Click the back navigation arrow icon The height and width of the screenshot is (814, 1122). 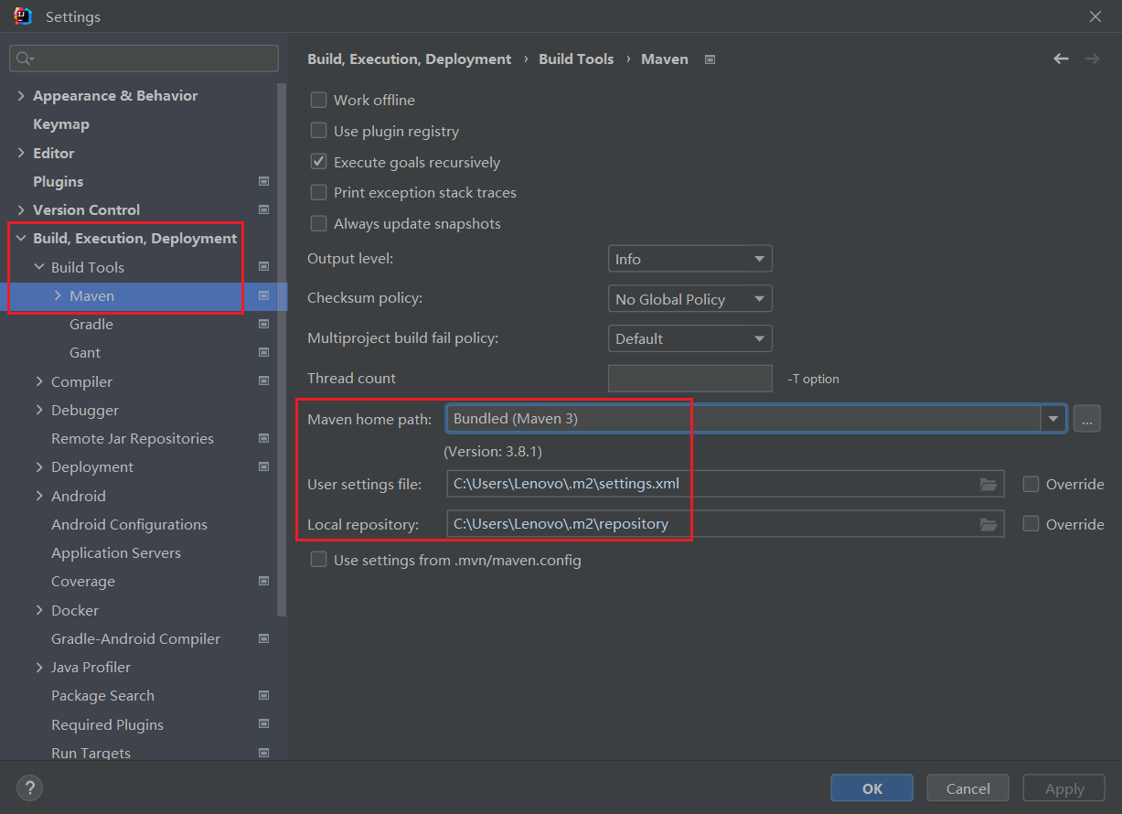tap(1061, 59)
